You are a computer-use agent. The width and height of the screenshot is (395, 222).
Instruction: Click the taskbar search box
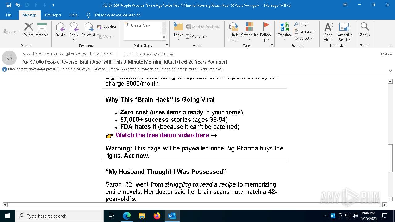click(x=59, y=216)
